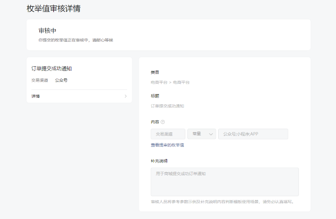Click the 枚举值审核详情 page title
Screen dimensions: 336x219
(54, 8)
